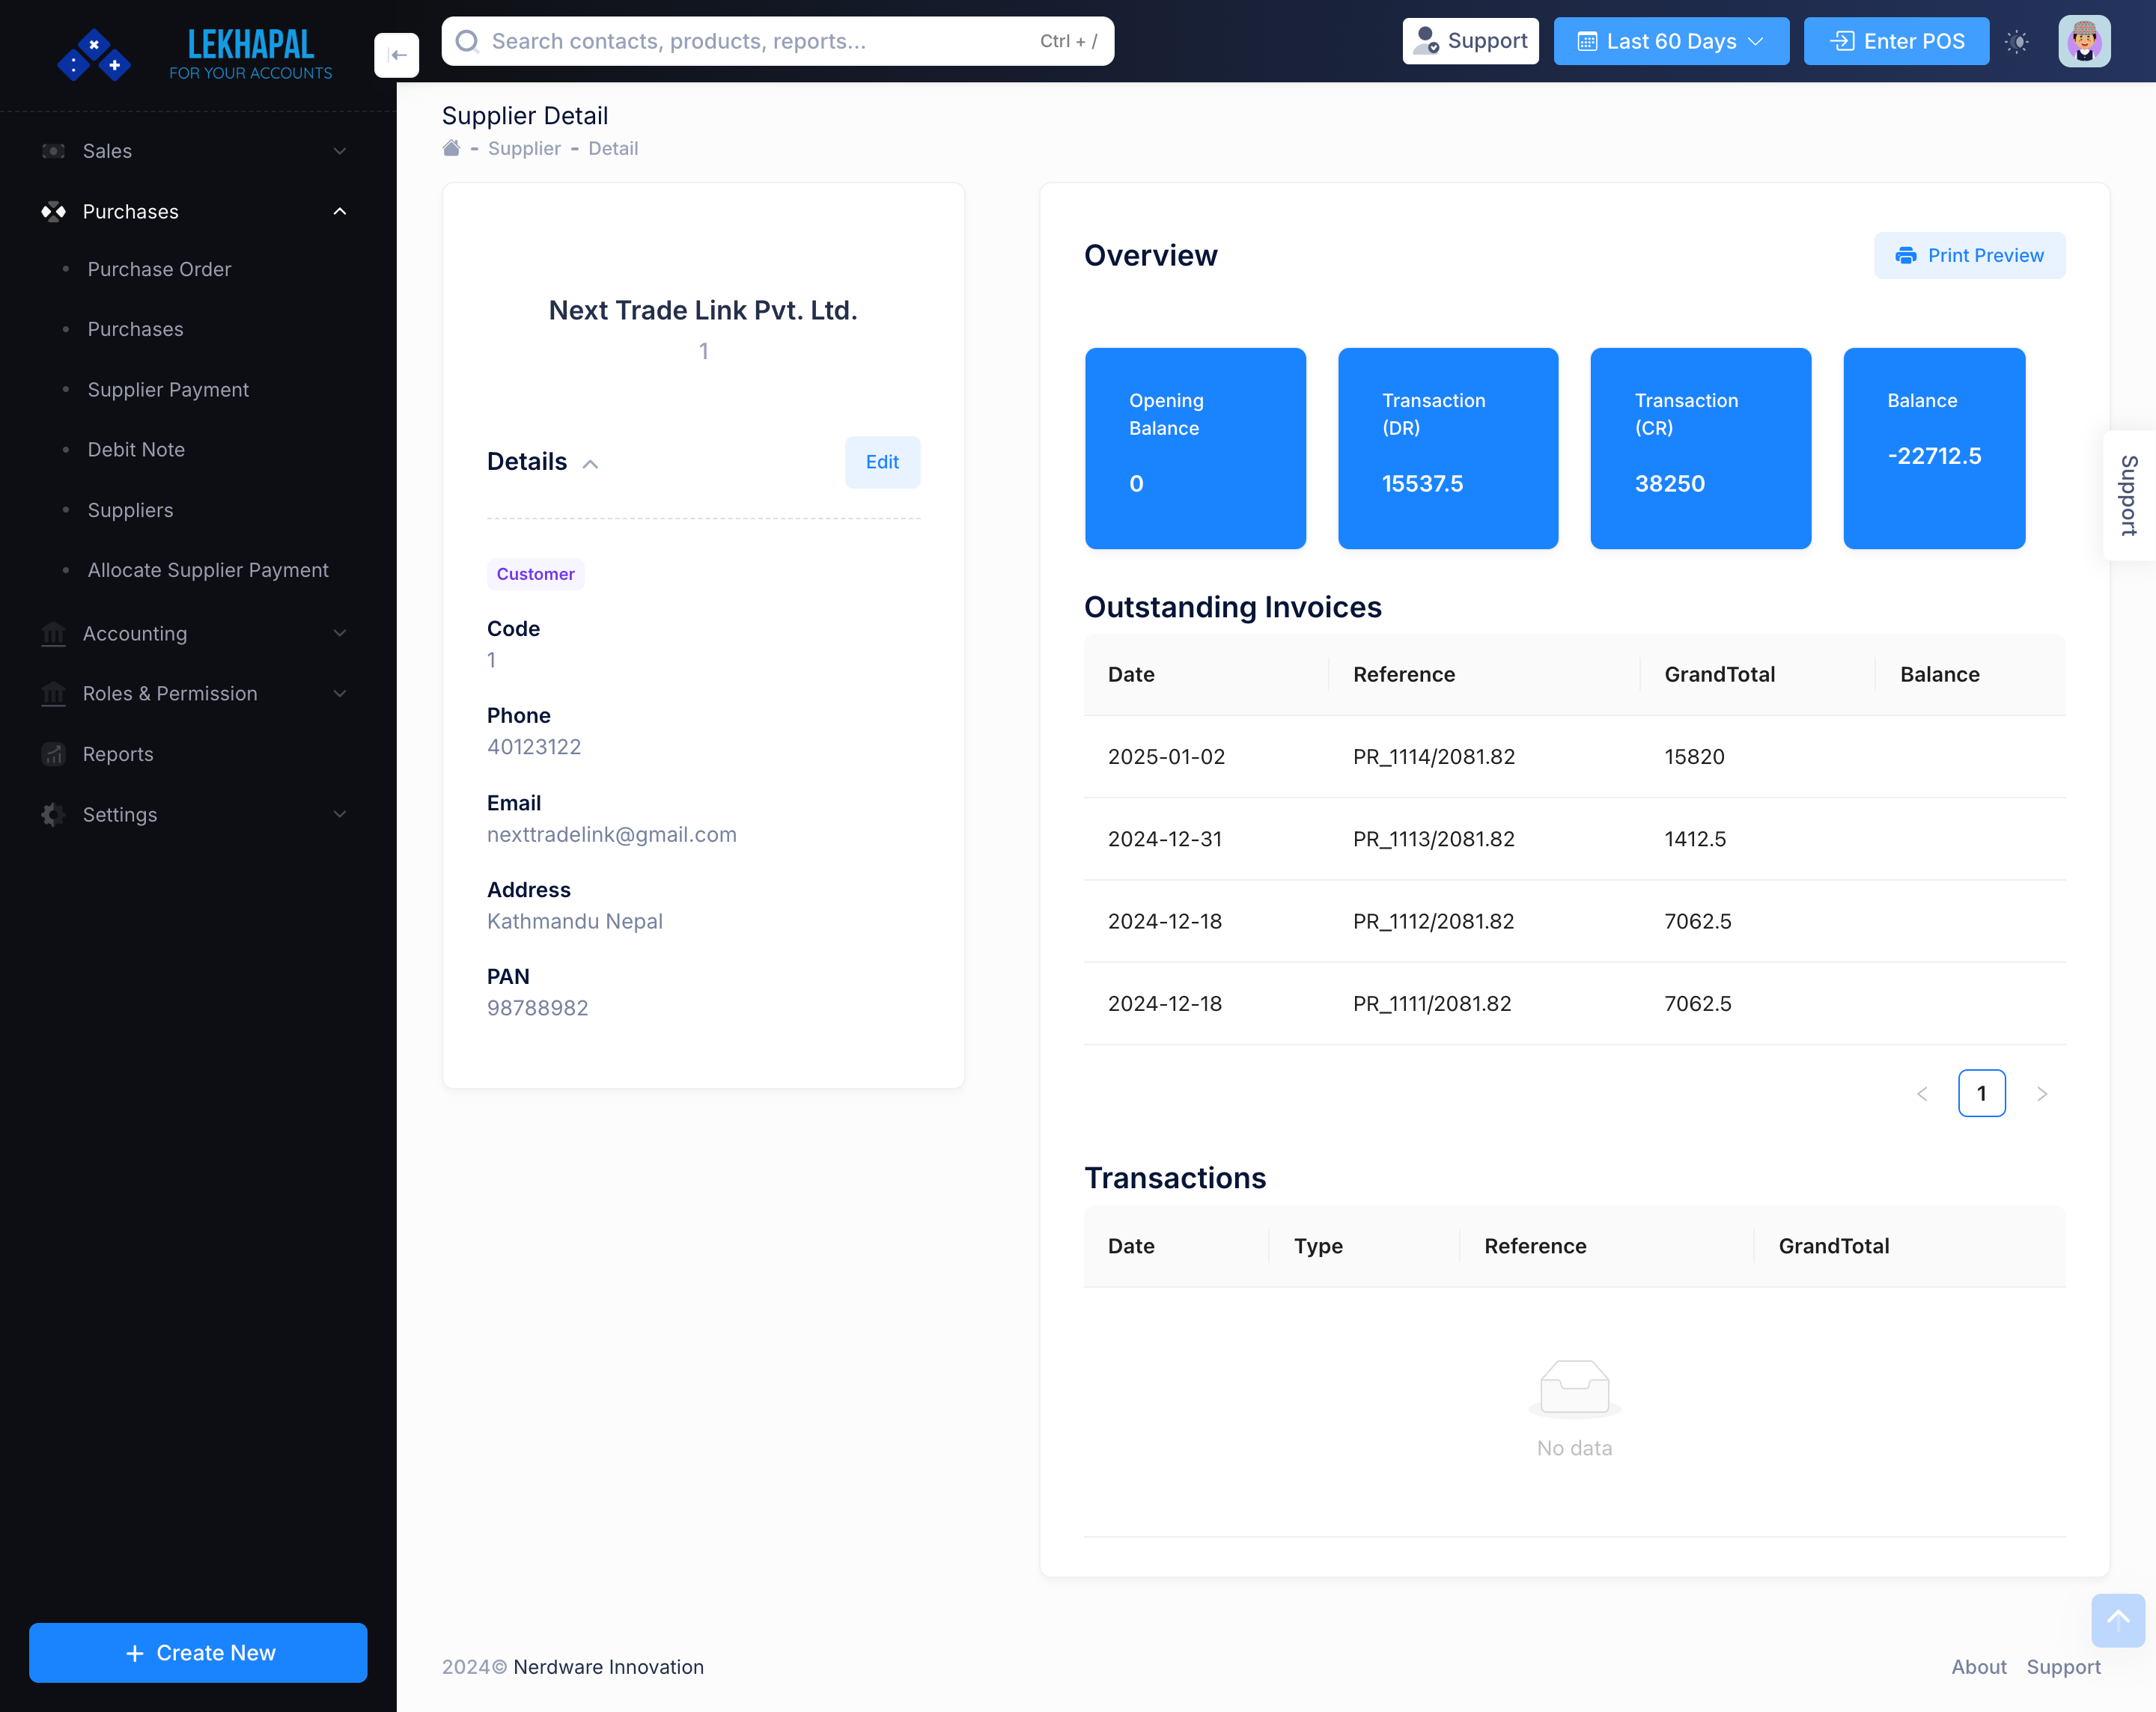The width and height of the screenshot is (2156, 1712).
Task: Open Settings via the gear icon
Action: 53,815
